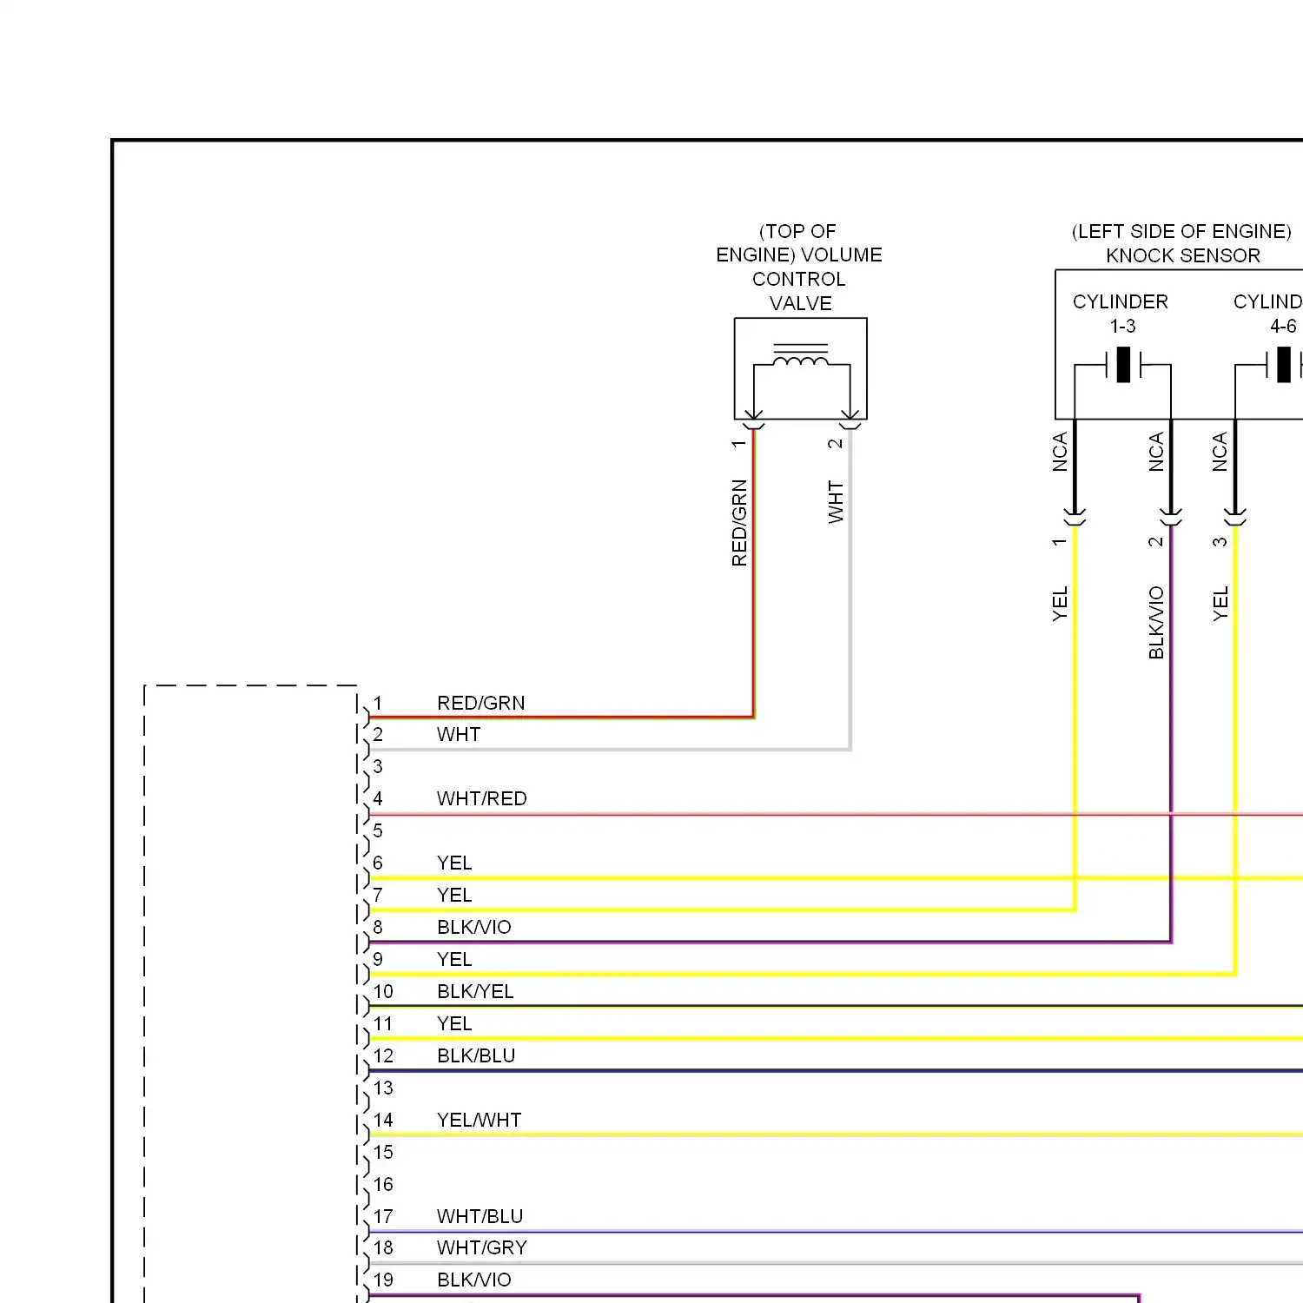Click the NCA label above knock sensor terminal 3
This screenshot has width=1303, height=1303.
coord(1220,452)
